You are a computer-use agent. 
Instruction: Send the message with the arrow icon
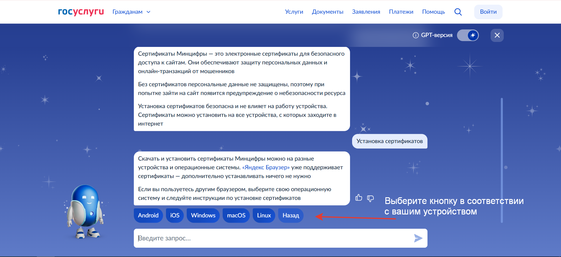[418, 238]
